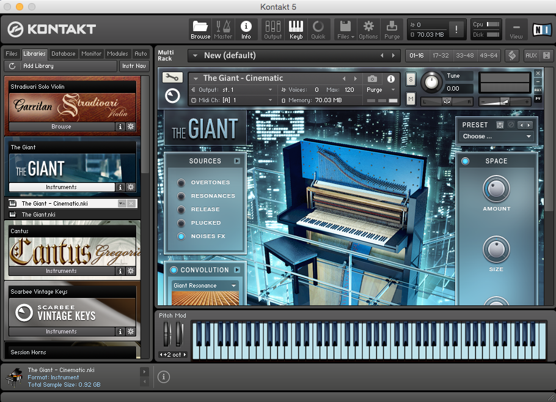This screenshot has height=402, width=556.
Task: Enable the Plucked source
Action: click(181, 223)
